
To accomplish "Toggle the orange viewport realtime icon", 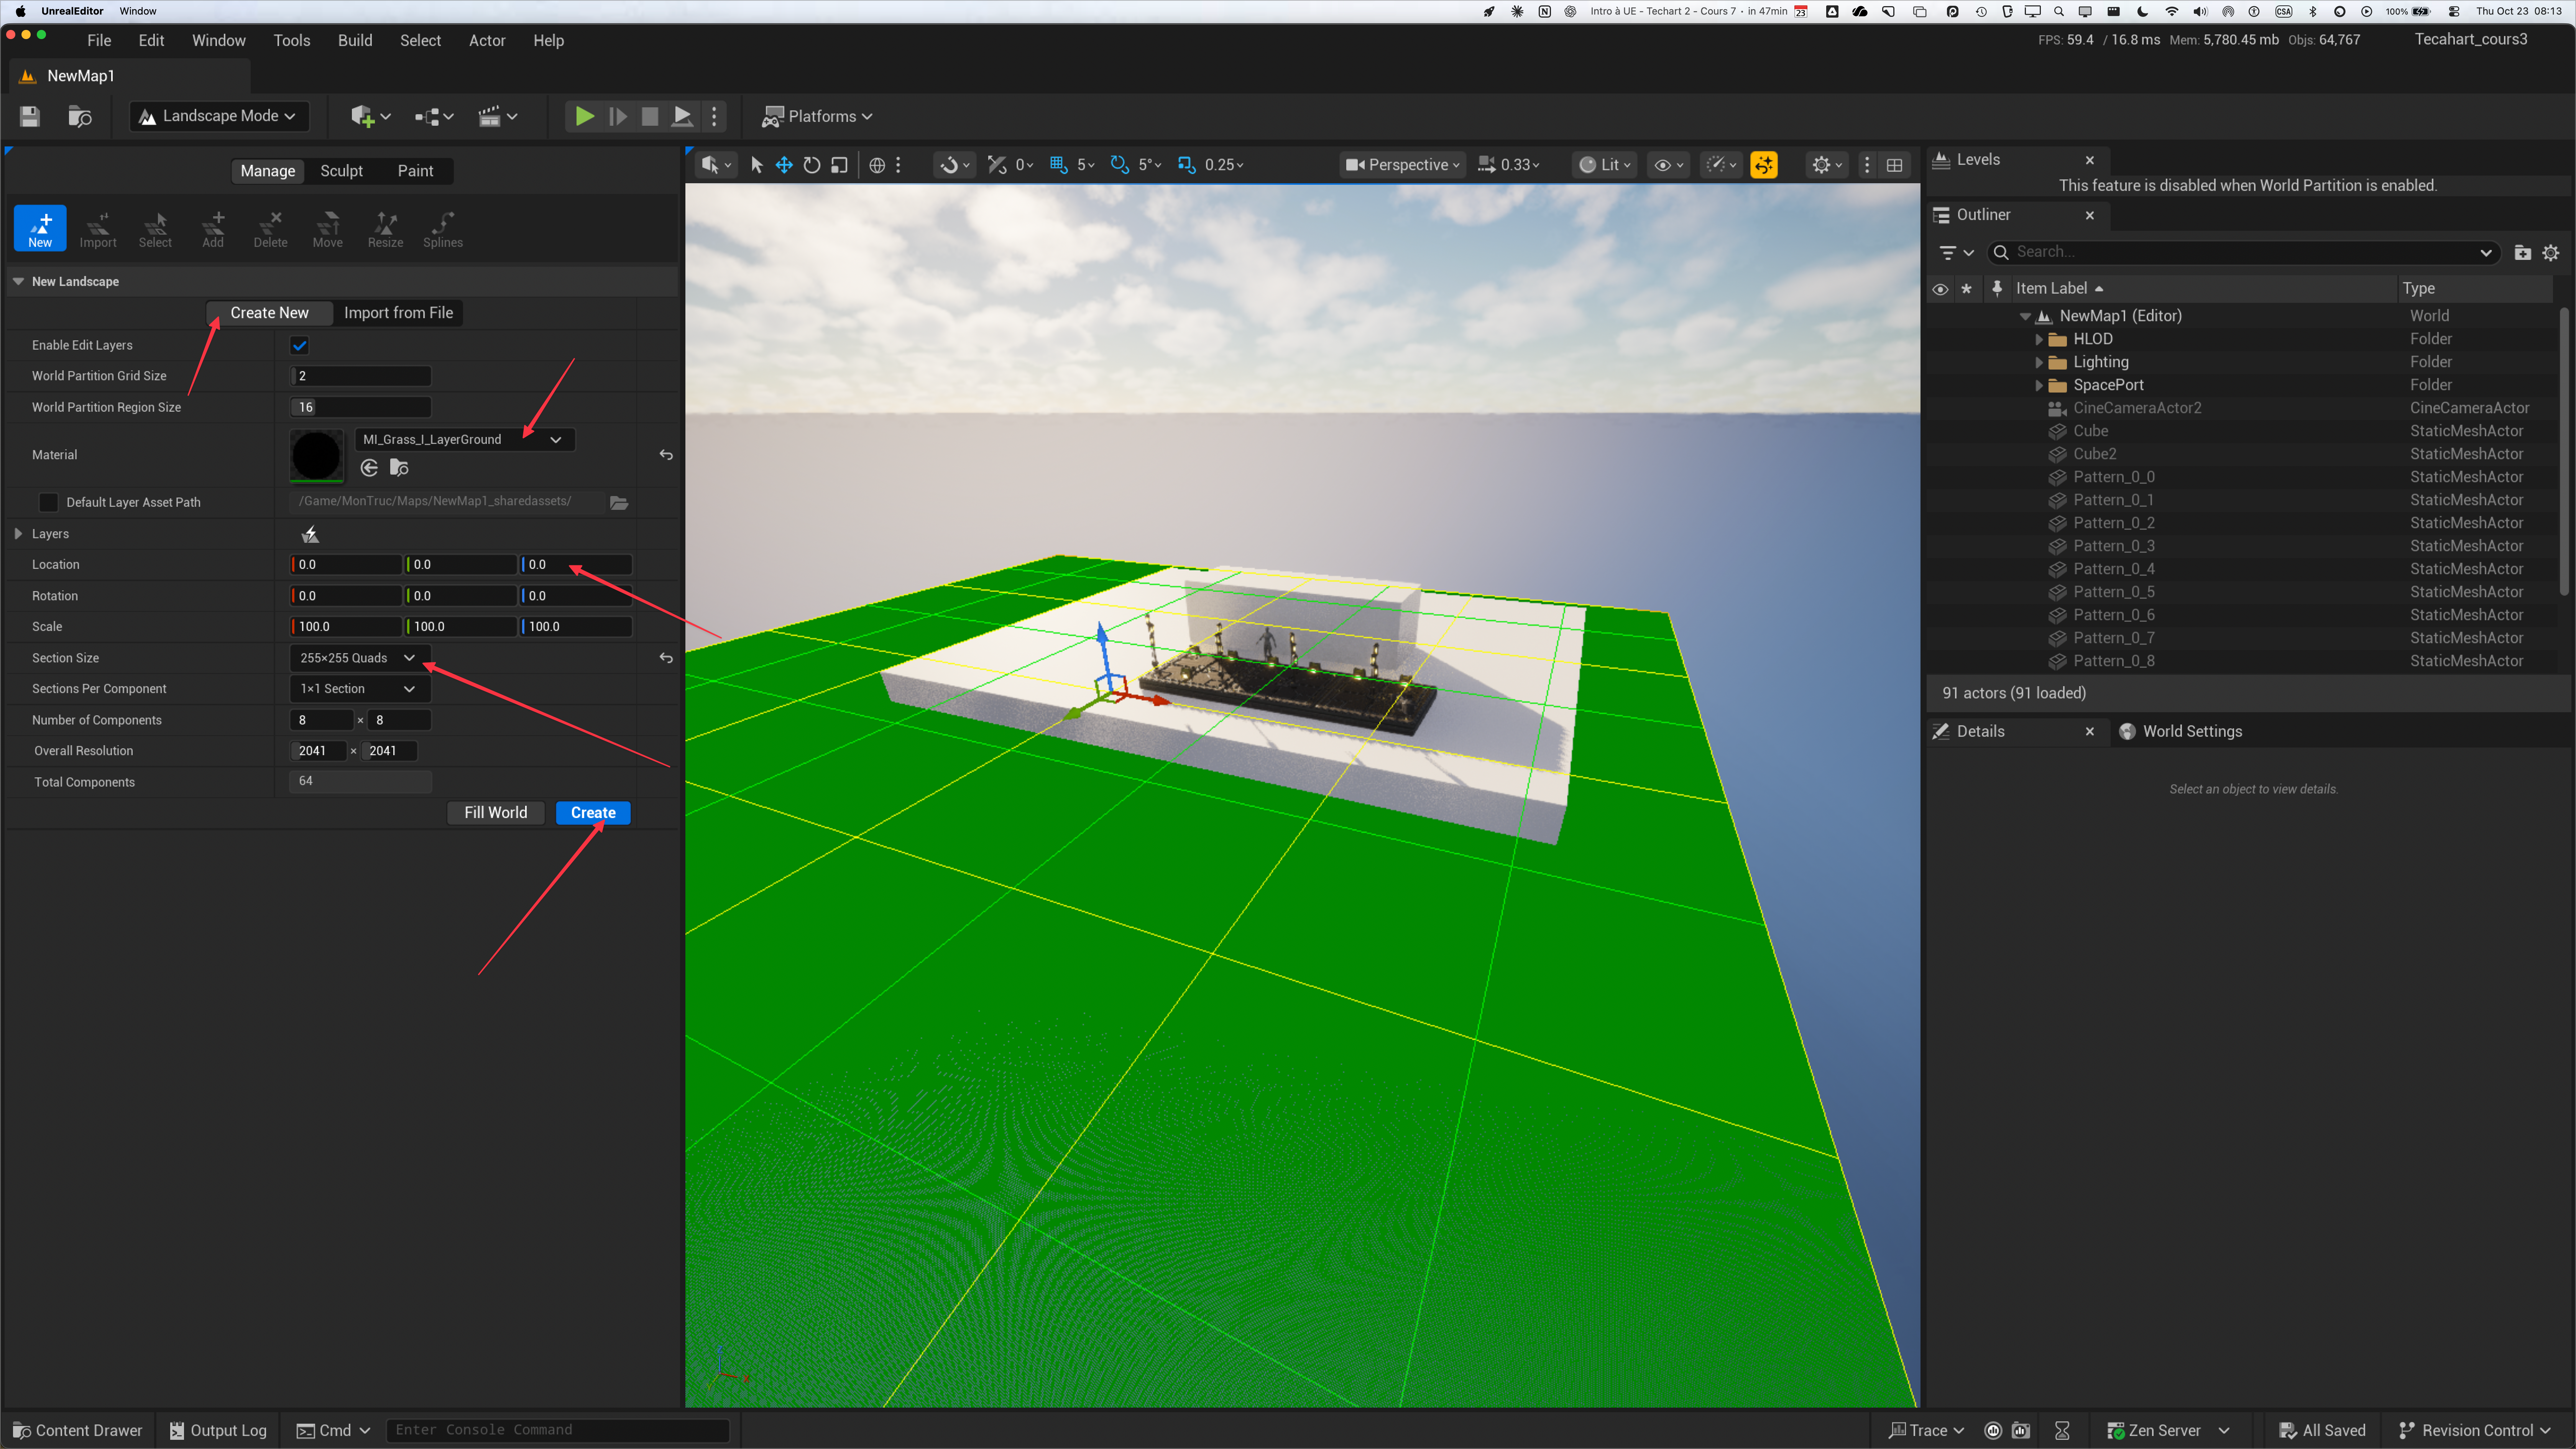I will coord(1764,165).
